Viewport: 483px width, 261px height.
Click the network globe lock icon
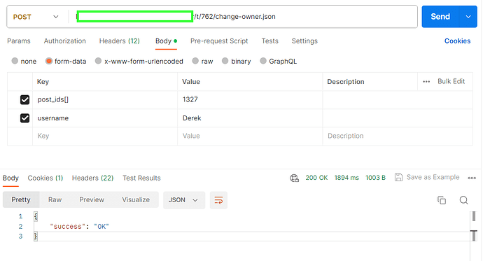coord(294,178)
